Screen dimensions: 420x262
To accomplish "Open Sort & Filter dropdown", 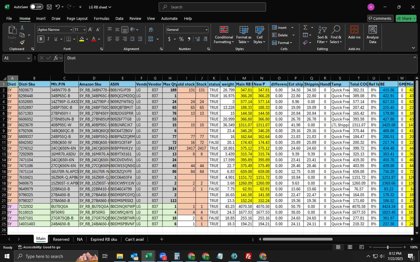I will (322, 35).
